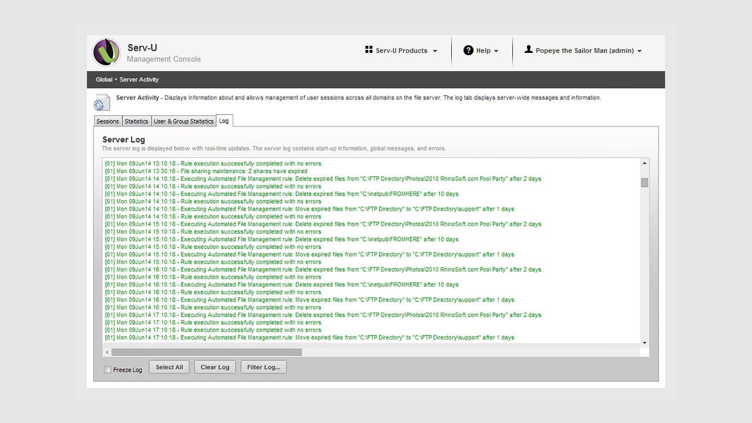Expand the Help dropdown menu
752x423 pixels.
click(x=482, y=51)
